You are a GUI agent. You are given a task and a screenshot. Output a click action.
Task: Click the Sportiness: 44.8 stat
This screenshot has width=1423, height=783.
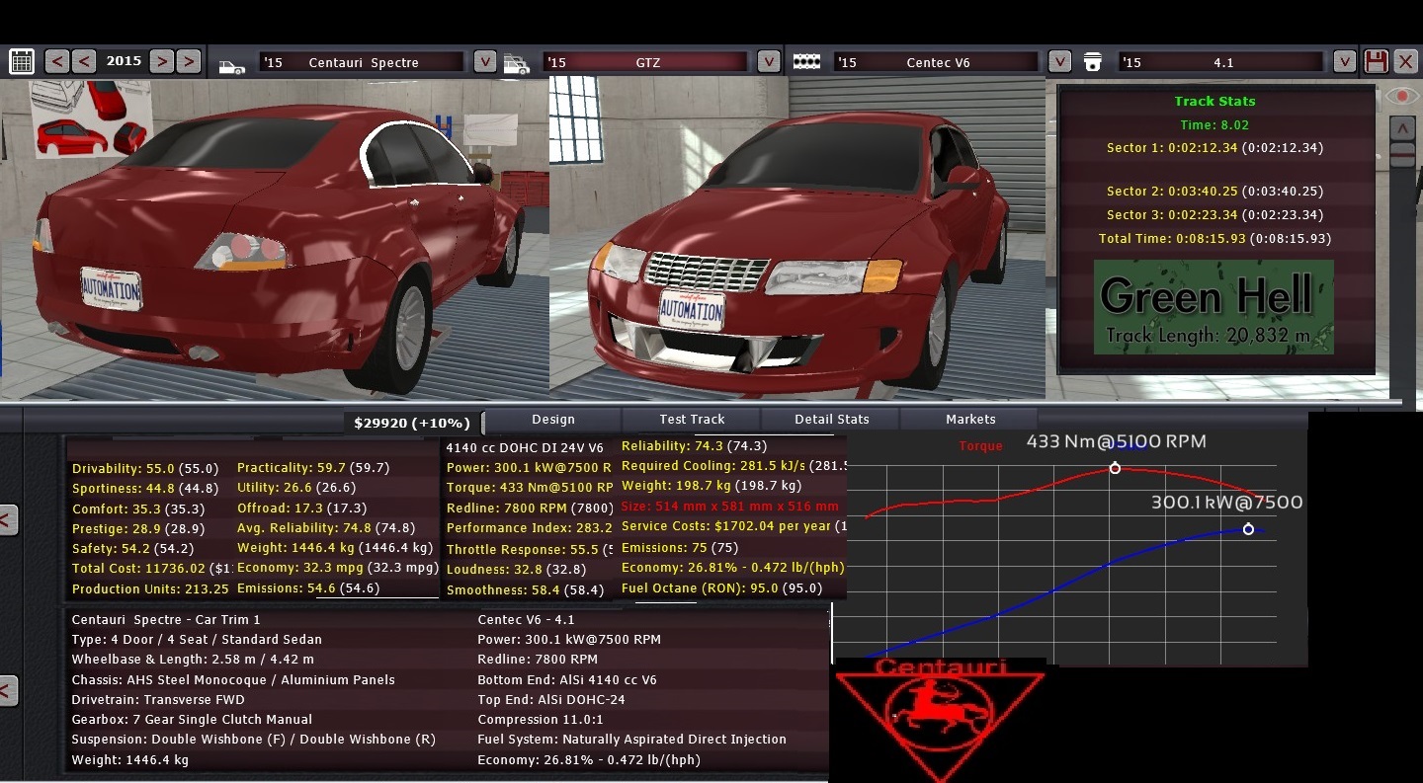pyautogui.click(x=145, y=489)
